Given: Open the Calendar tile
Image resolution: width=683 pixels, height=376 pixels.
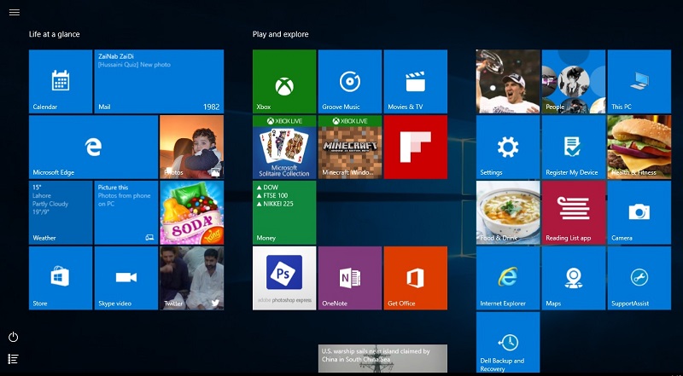Looking at the screenshot, I should (61, 81).
